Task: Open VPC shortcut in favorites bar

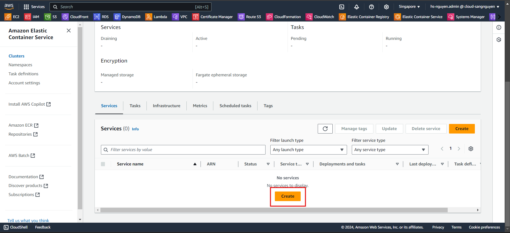Action: [x=180, y=17]
